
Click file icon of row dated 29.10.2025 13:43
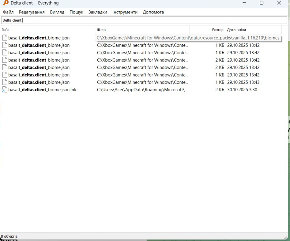pyautogui.click(x=4, y=82)
